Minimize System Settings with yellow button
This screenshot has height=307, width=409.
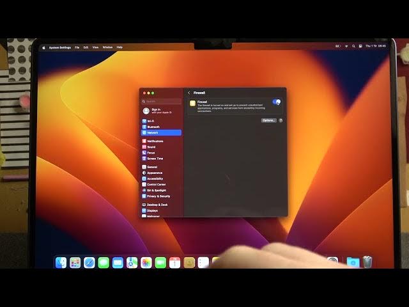tap(148, 93)
